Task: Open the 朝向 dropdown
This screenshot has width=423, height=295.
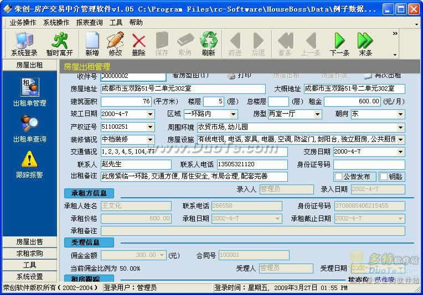Action: [401, 114]
